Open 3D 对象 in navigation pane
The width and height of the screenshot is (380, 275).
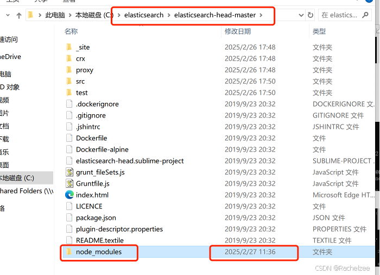(10, 87)
